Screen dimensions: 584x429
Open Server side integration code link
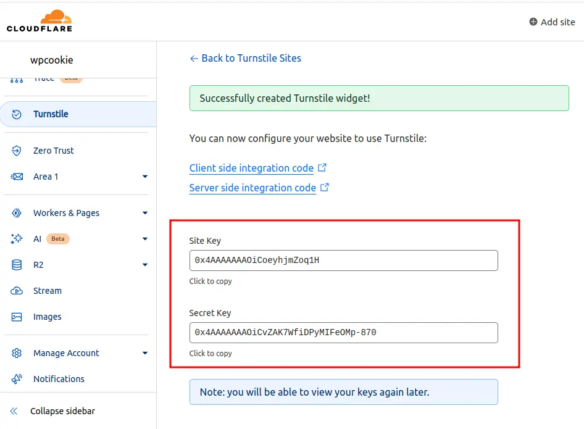click(252, 188)
